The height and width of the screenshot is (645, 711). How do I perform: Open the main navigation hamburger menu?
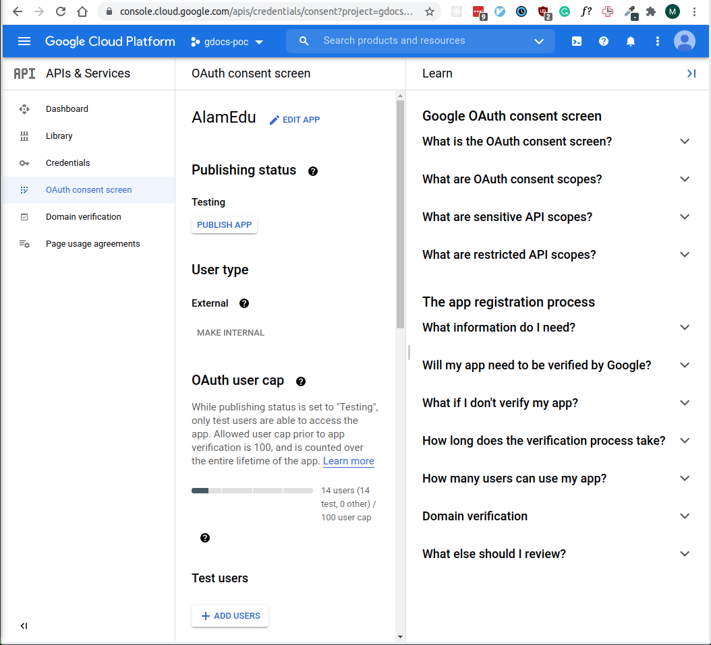(24, 41)
